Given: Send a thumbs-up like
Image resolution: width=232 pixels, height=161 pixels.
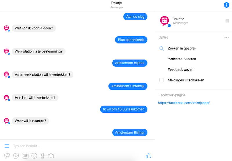Looking at the screenshot, I should (x=148, y=156).
